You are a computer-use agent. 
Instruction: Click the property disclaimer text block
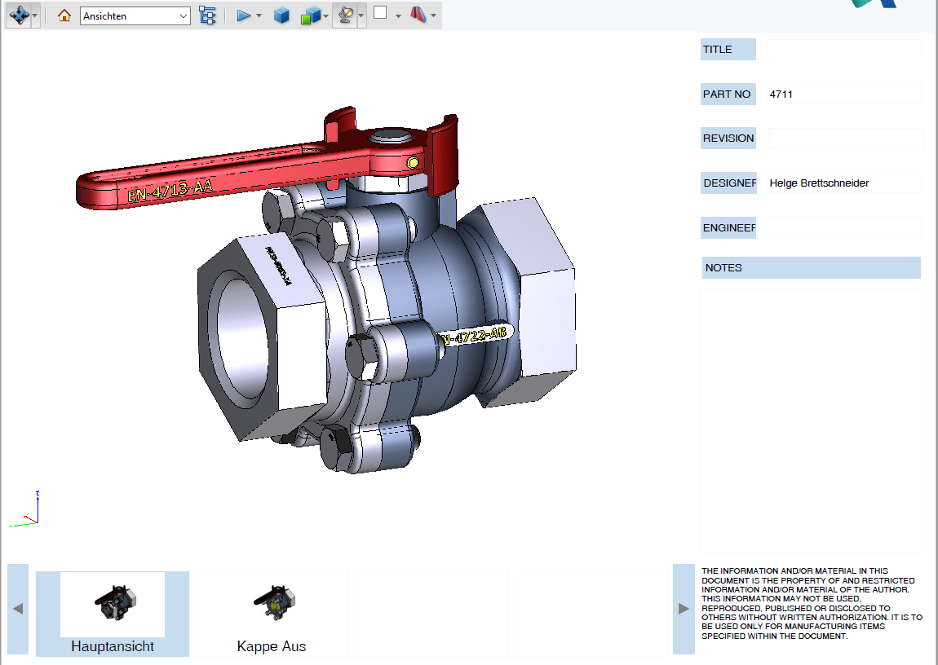tap(812, 603)
